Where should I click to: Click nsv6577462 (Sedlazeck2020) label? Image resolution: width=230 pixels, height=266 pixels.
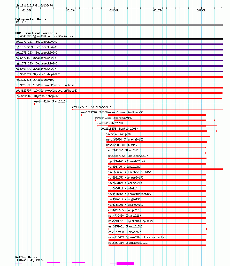pos(36,58)
